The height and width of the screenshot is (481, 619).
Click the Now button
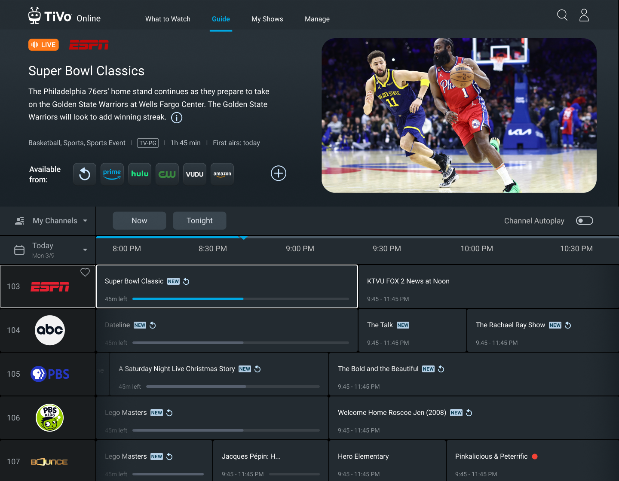click(139, 221)
